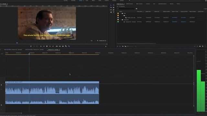This screenshot has width=207, height=116.
Task: Select the Type tool
Action: coord(114,12)
